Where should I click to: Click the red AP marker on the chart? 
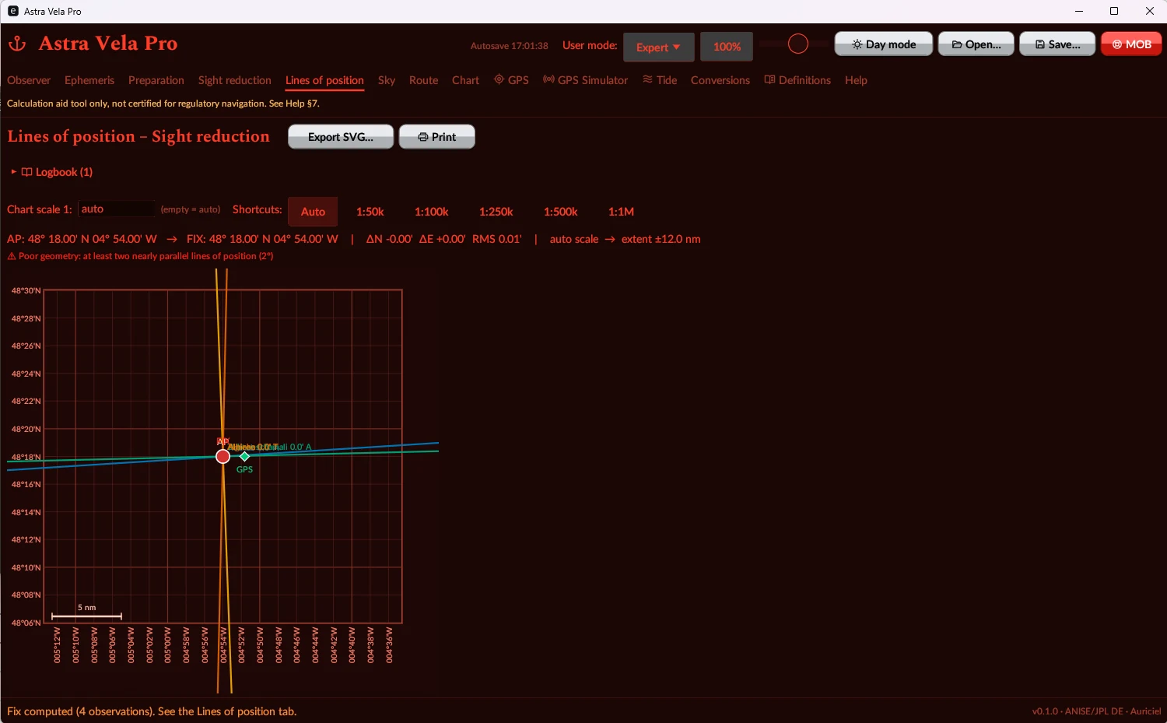[223, 456]
